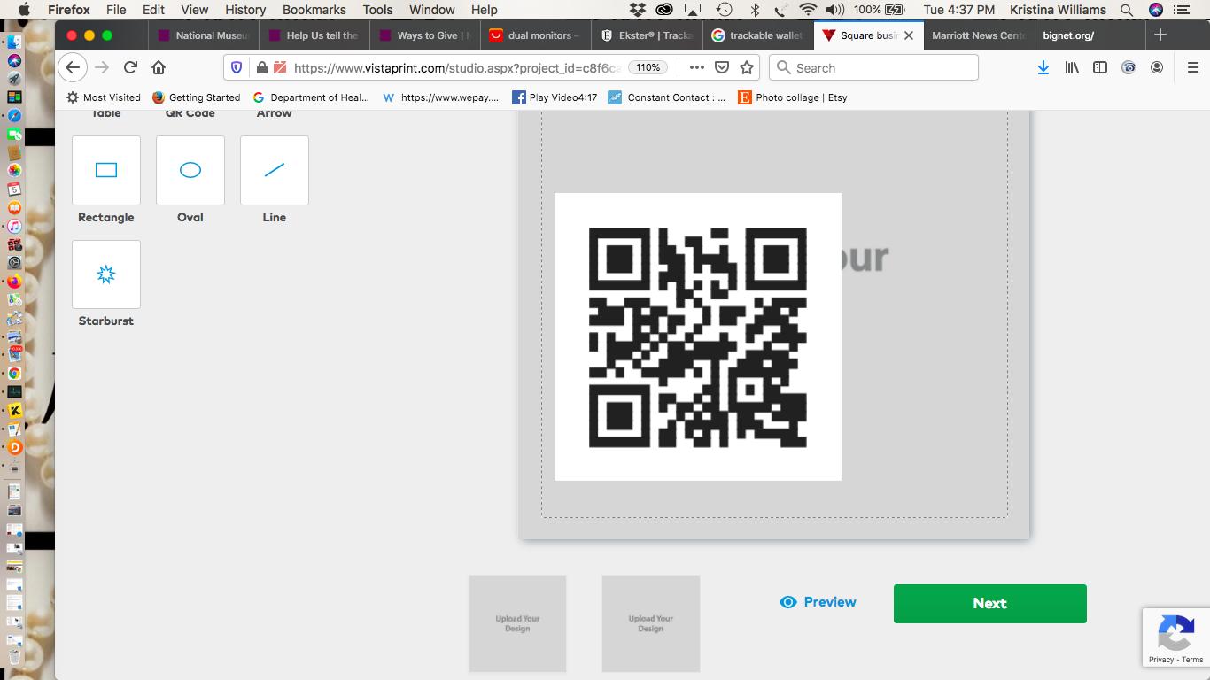The width and height of the screenshot is (1210, 680).
Task: Open tracking protection shield info
Action: (x=237, y=67)
